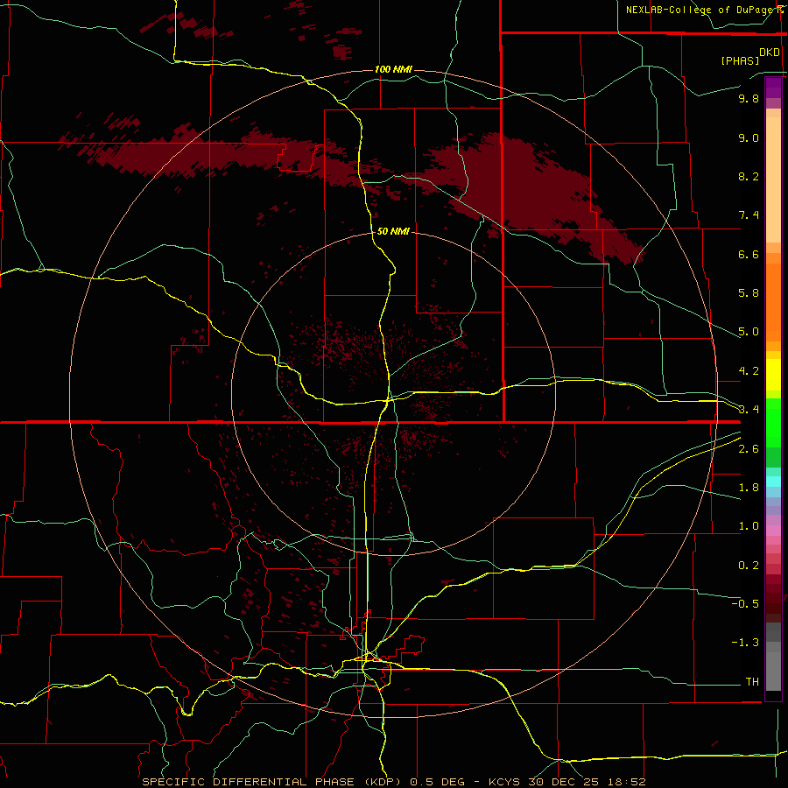The width and height of the screenshot is (788, 788).
Task: Click the 5.8 value on the color scale
Action: (x=749, y=293)
